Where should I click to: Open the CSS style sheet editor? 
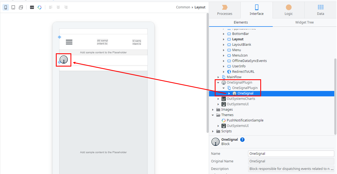tap(32, 7)
